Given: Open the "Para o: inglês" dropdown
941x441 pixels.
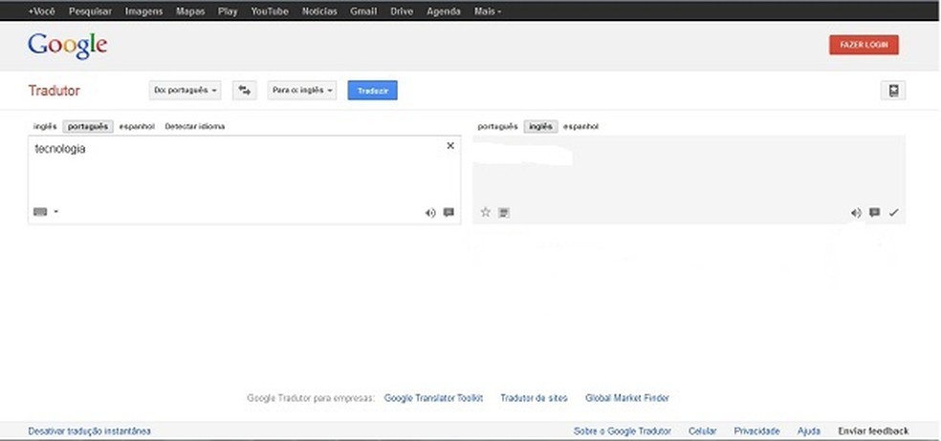Looking at the screenshot, I should pos(302,90).
